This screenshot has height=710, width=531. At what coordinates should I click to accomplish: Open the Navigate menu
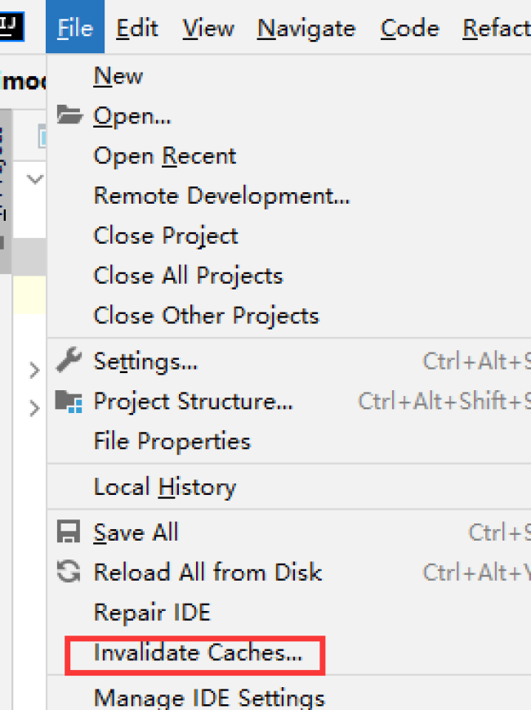pyautogui.click(x=306, y=29)
